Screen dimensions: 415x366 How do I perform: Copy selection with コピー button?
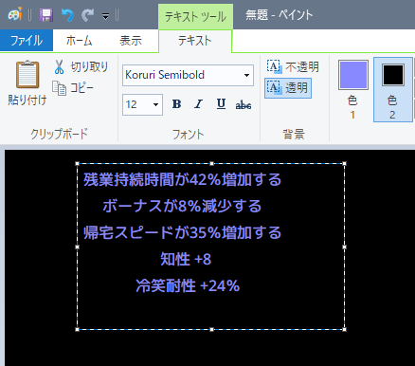pyautogui.click(x=73, y=88)
